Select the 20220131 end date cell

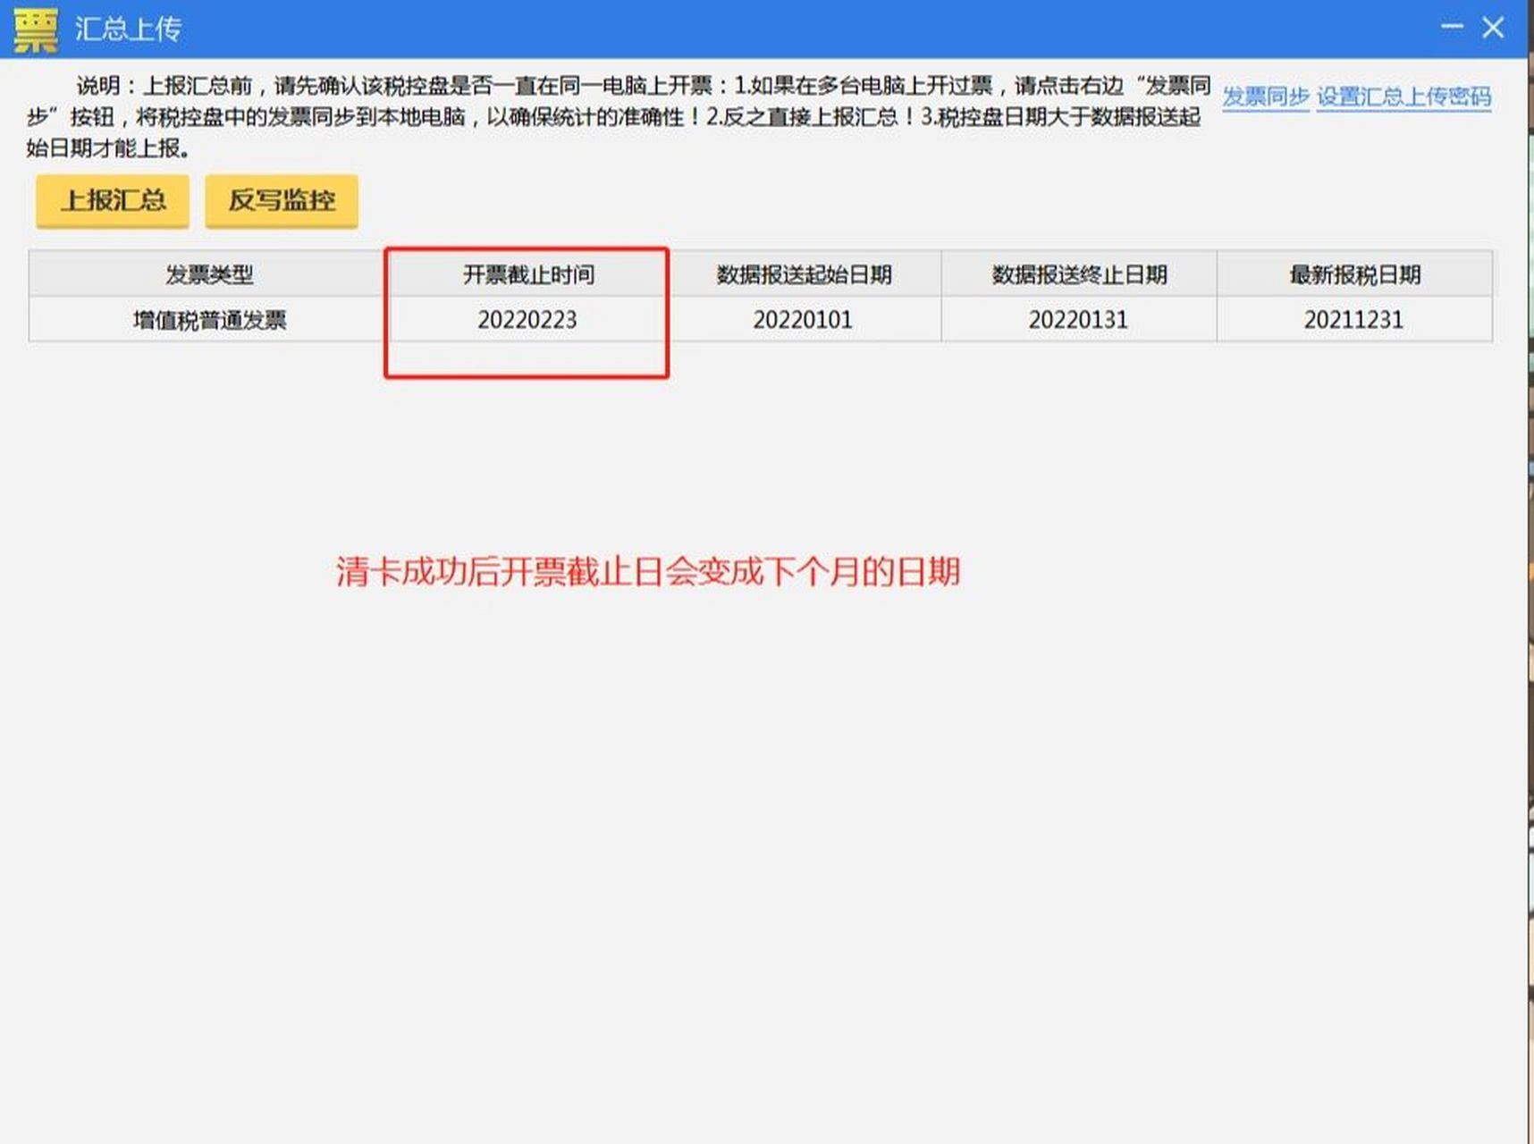coord(1078,319)
